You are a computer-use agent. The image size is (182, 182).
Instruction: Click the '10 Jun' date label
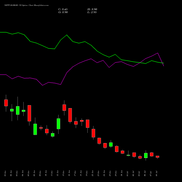point(46,173)
